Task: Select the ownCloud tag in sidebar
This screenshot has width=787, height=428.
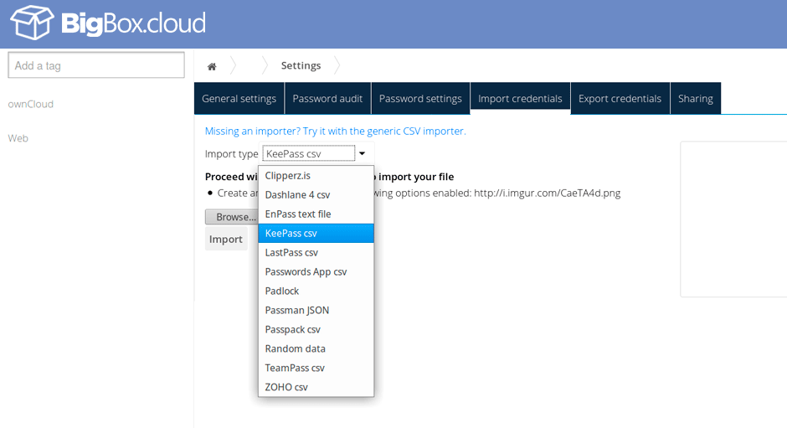Action: click(x=31, y=104)
